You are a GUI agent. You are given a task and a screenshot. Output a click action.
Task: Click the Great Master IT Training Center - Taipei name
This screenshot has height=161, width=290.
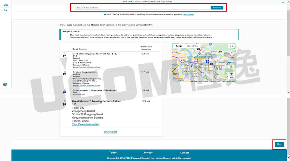96,101
